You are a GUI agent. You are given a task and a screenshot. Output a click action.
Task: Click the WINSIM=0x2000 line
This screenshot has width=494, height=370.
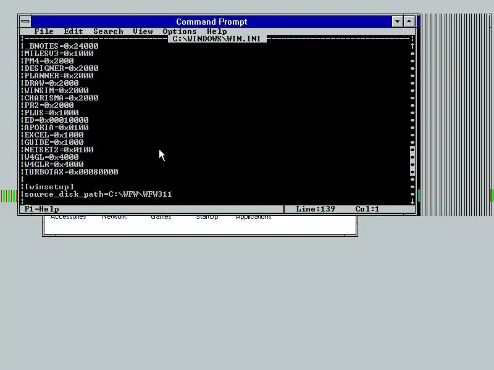[56, 90]
